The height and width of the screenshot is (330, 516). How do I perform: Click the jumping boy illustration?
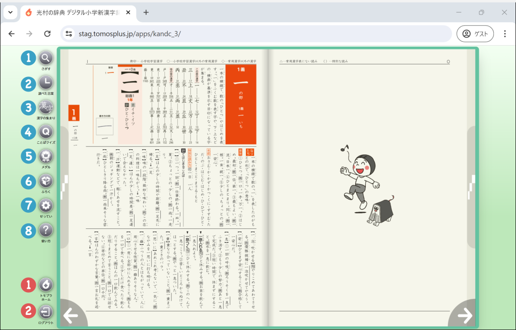[359, 179]
